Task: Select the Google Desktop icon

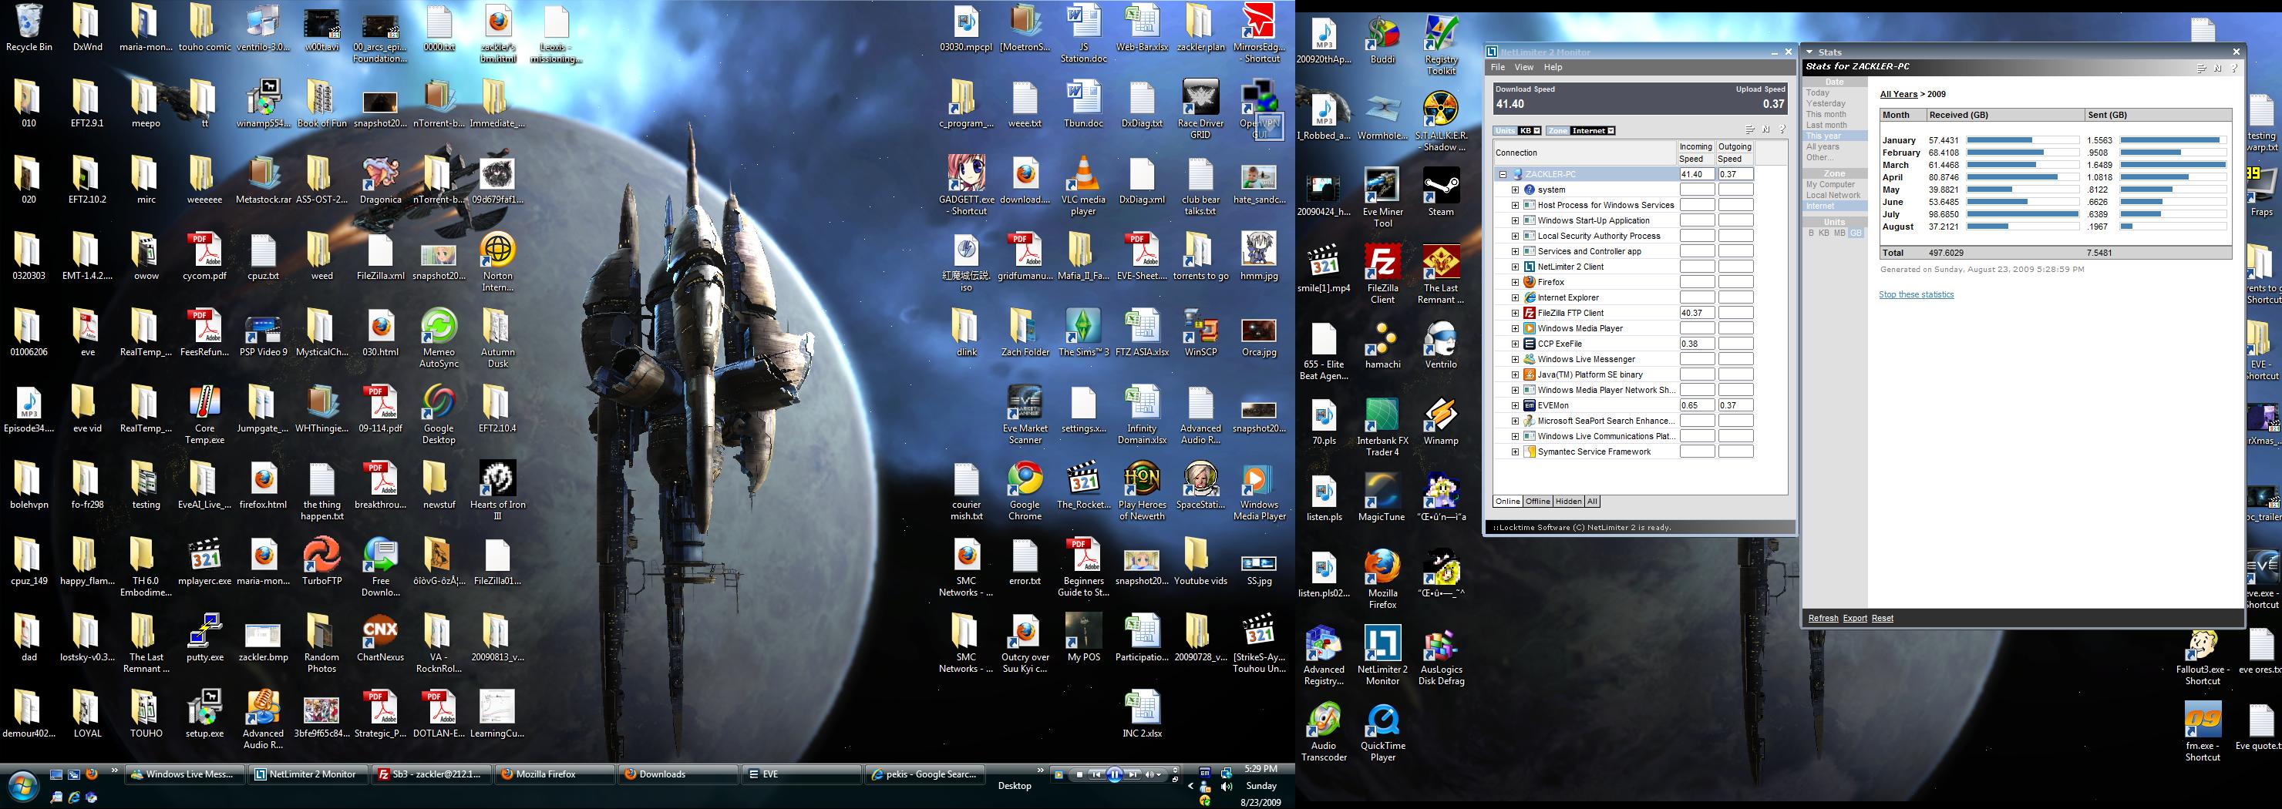Action: click(439, 415)
